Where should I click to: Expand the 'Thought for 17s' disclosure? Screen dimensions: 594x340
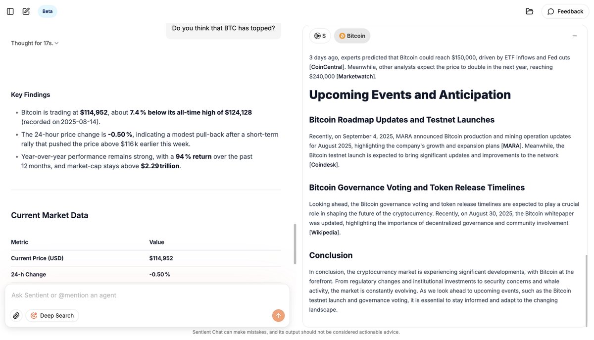35,43
